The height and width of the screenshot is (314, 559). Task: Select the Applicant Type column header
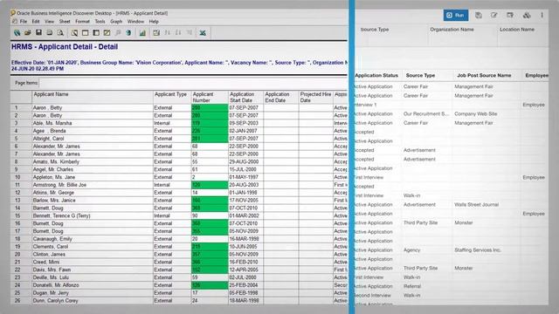pyautogui.click(x=172, y=97)
